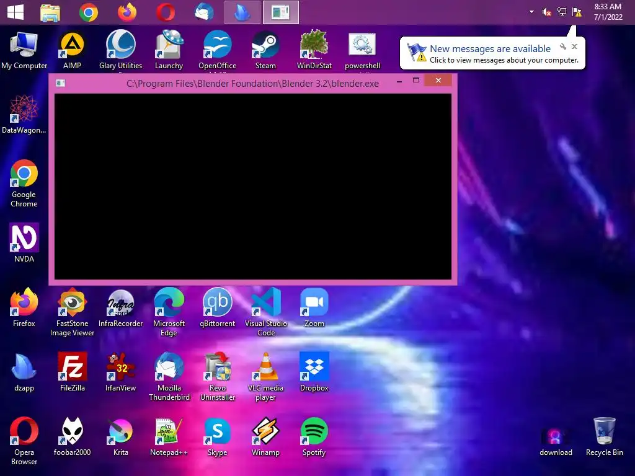Launch Thunderbird from the taskbar

pyautogui.click(x=204, y=12)
